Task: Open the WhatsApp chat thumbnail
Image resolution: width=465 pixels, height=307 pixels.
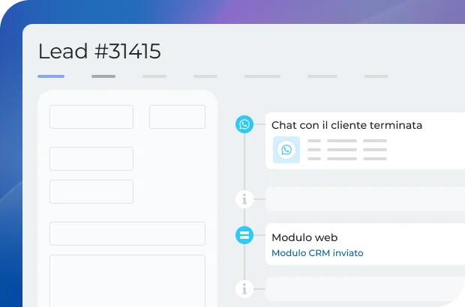Action: [286, 150]
